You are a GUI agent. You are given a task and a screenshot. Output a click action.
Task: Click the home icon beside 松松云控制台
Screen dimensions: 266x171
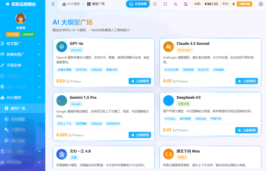pos(7,4)
